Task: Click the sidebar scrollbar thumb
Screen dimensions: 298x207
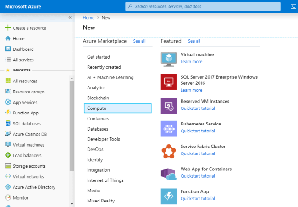Action: 72,126
